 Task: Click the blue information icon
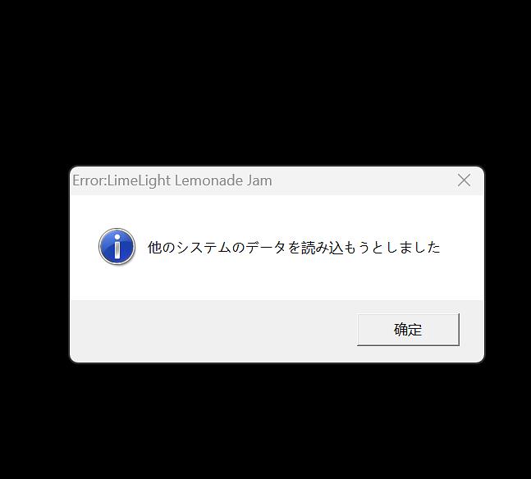pos(117,246)
